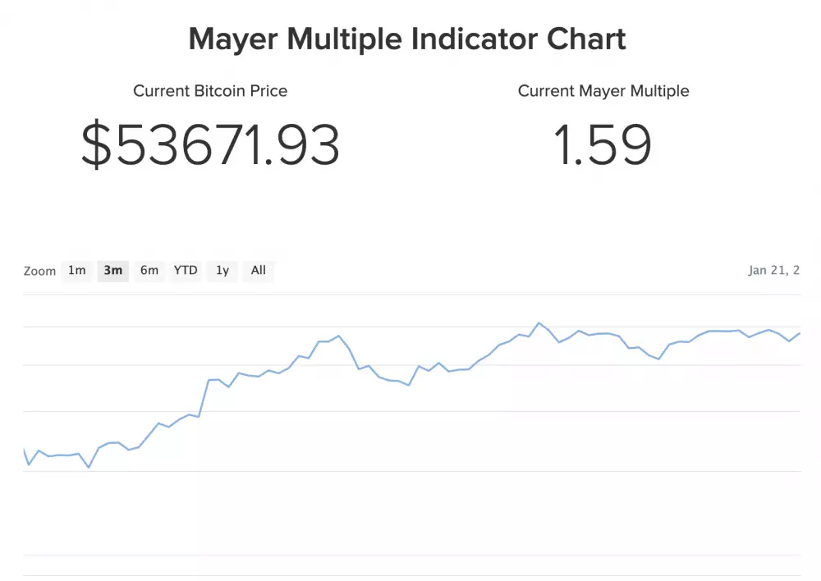821x581 pixels.
Task: Click the bottom gridline of the chart
Action: point(410,574)
